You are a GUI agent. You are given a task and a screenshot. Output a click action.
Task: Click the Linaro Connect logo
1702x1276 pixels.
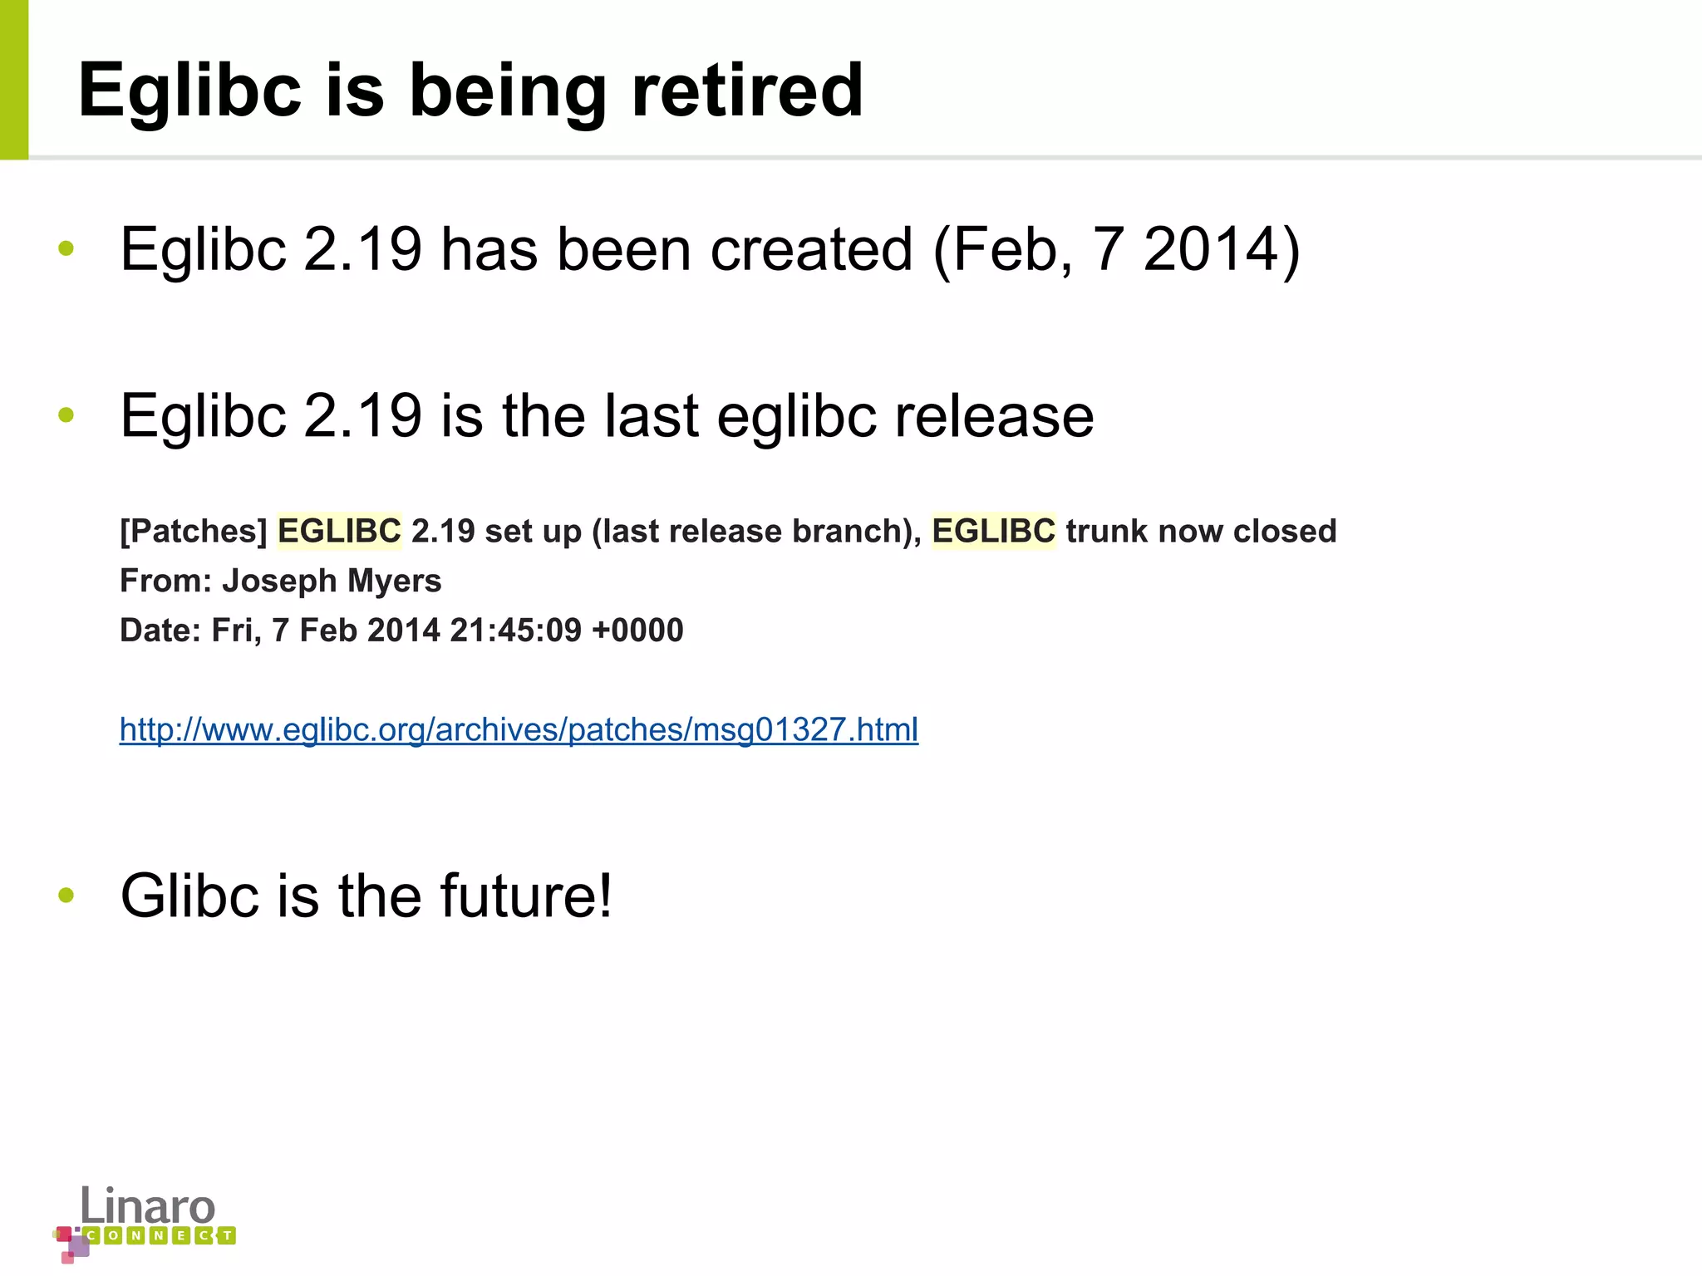click(x=144, y=1223)
